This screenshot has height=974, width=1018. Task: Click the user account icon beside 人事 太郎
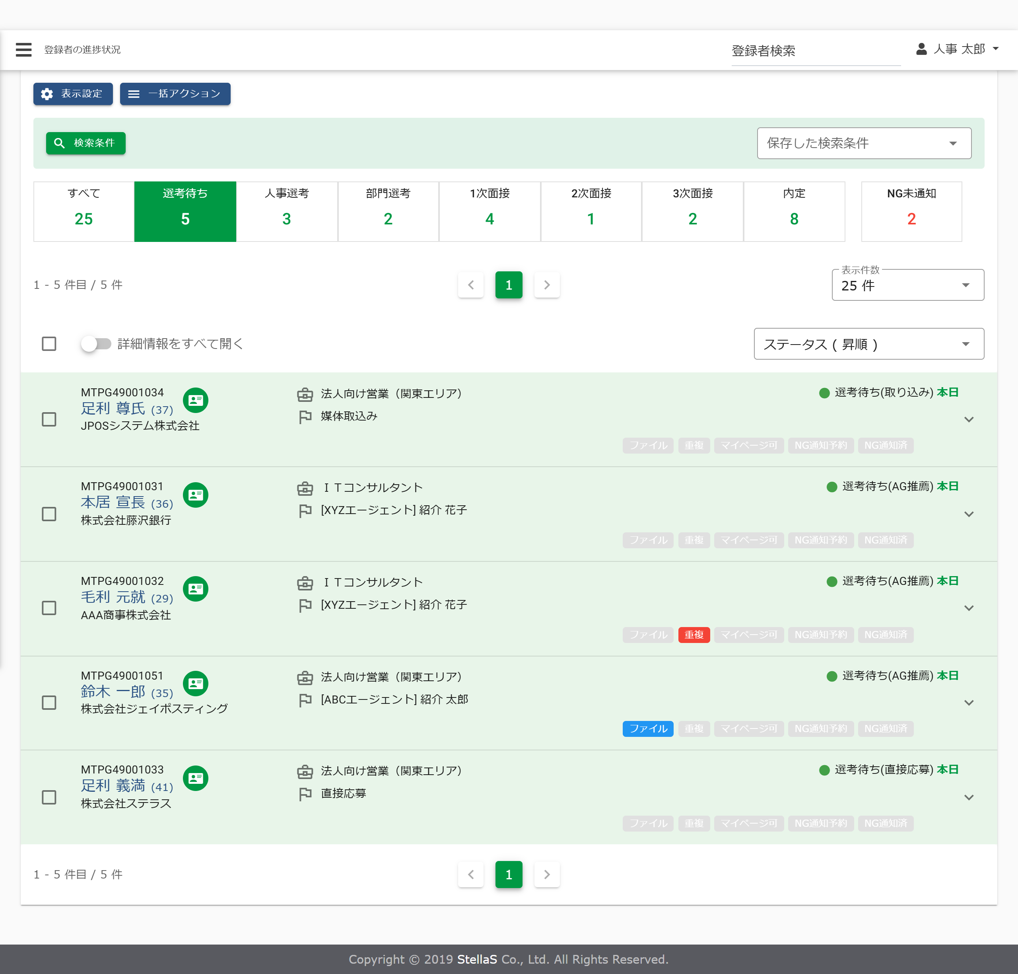[x=921, y=49]
